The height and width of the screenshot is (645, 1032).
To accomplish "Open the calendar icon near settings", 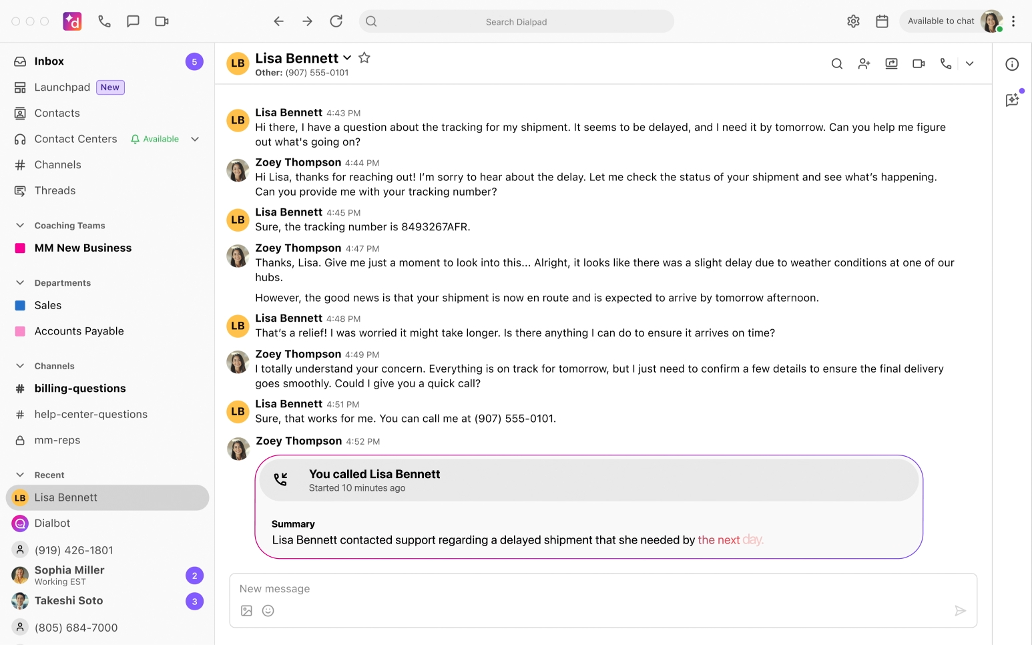I will tap(882, 21).
